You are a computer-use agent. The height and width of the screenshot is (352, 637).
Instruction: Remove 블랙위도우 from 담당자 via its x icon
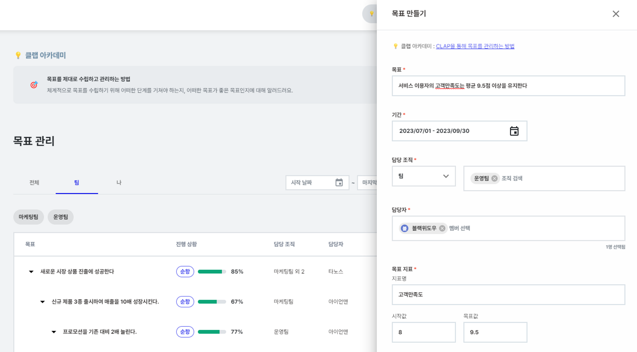pos(442,228)
